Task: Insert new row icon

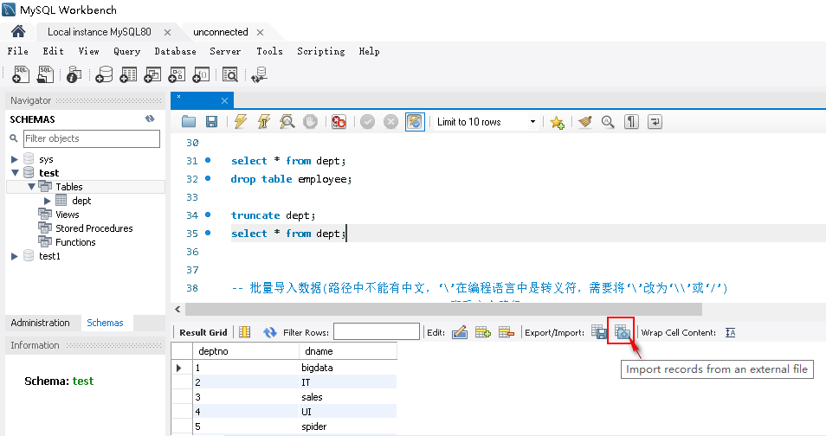Action: coord(483,332)
